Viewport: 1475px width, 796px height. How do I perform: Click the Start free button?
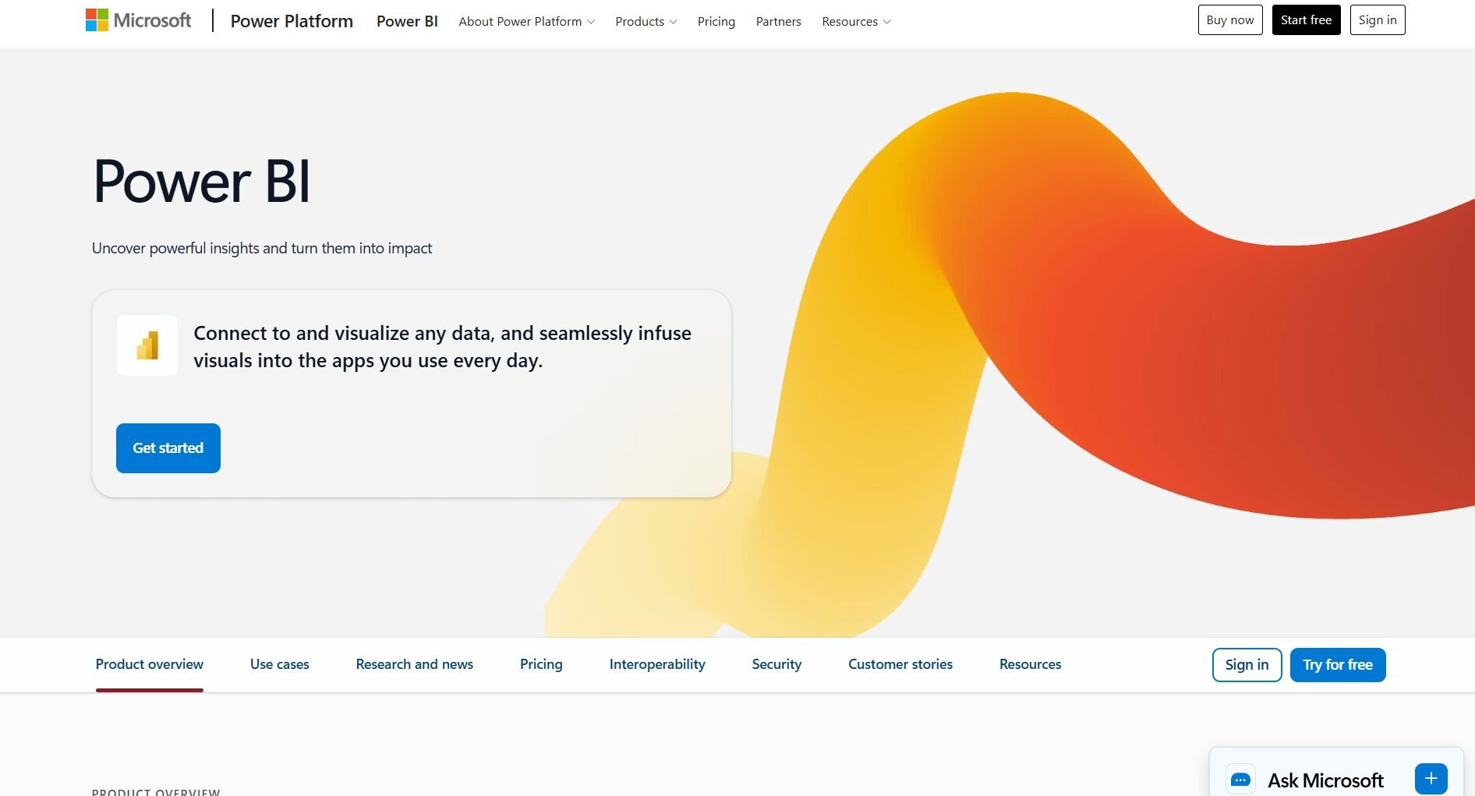(x=1306, y=19)
